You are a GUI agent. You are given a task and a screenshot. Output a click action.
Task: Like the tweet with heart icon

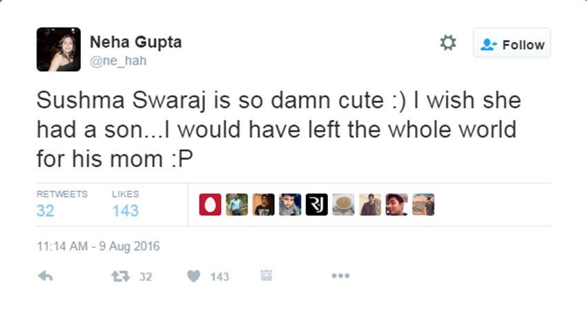(x=193, y=276)
